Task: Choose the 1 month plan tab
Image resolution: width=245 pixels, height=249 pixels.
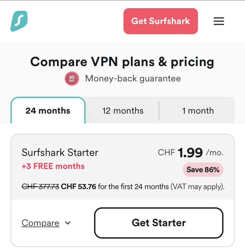Action: tap(198, 111)
